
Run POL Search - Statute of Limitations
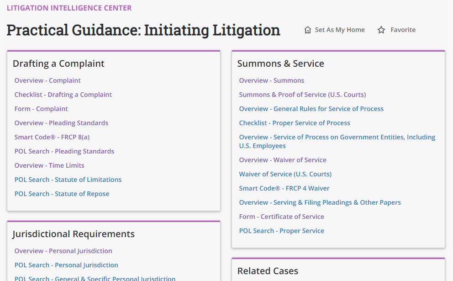point(68,179)
